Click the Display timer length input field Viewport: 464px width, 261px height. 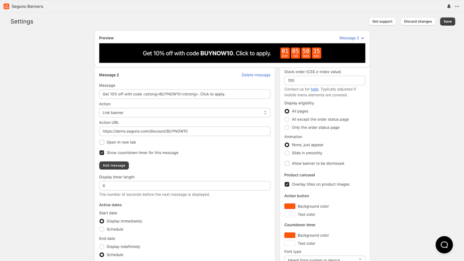pos(185,185)
